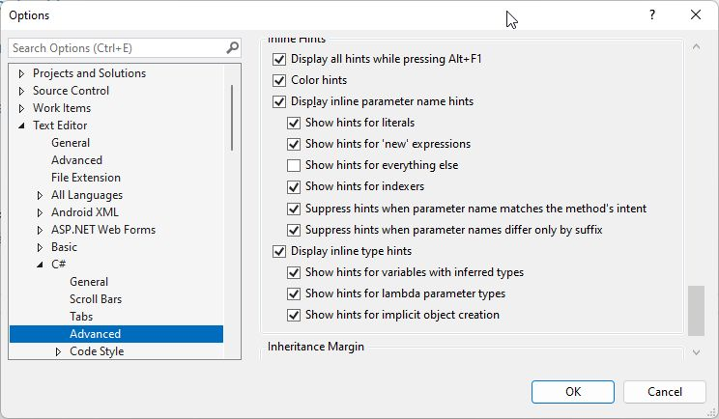The width and height of the screenshot is (719, 419).
Task: Uncheck Show hints for 'new' expressions
Action: (294, 144)
